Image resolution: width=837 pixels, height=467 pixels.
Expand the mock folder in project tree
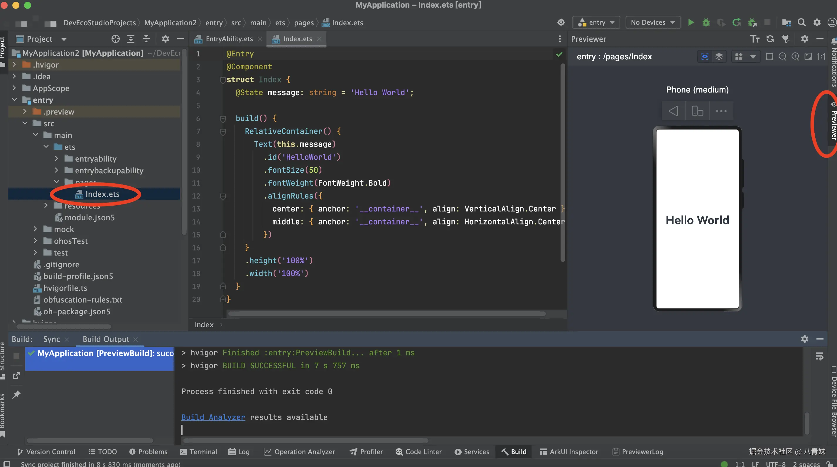(36, 229)
